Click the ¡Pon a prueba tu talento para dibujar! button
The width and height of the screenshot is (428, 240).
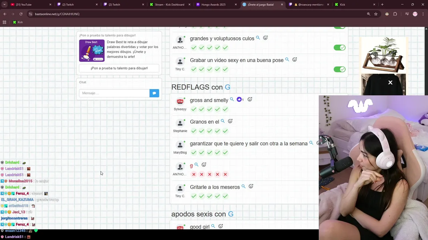click(x=119, y=68)
